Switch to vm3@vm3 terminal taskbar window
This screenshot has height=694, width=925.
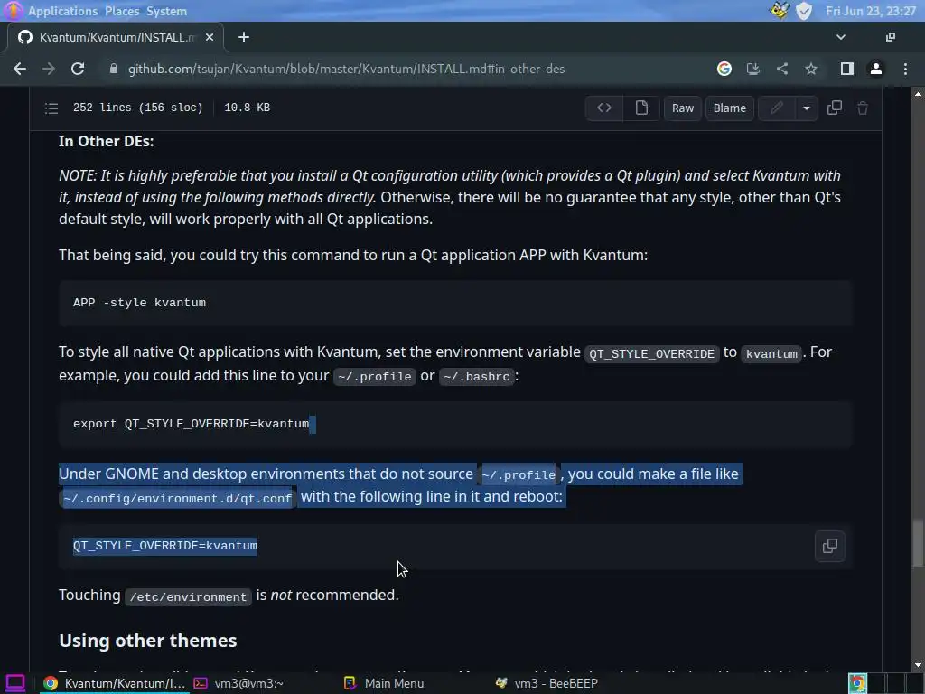[x=238, y=683]
